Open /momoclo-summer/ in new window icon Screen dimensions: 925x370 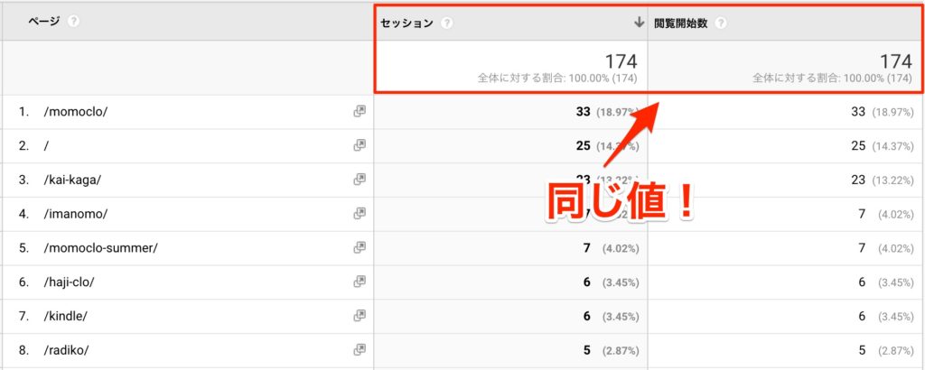pyautogui.click(x=360, y=247)
